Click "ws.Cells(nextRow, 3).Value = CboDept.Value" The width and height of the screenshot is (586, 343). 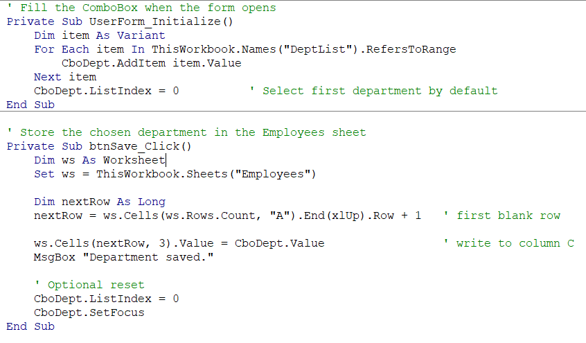(x=179, y=243)
